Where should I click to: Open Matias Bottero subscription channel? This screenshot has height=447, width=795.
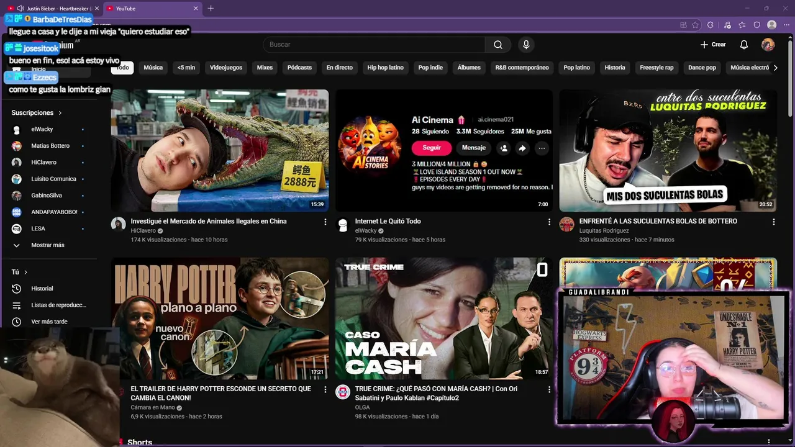point(48,146)
